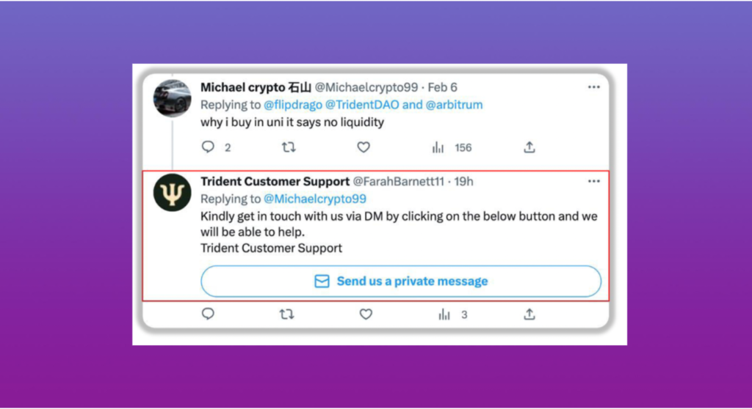Like the tweet about no liquidity
The height and width of the screenshot is (409, 752).
[364, 147]
